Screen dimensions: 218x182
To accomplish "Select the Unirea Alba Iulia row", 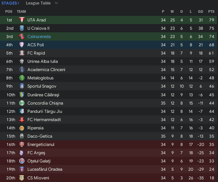I will (109, 61).
